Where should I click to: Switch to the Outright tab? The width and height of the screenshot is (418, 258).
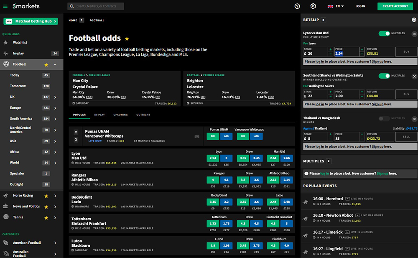[143, 115]
